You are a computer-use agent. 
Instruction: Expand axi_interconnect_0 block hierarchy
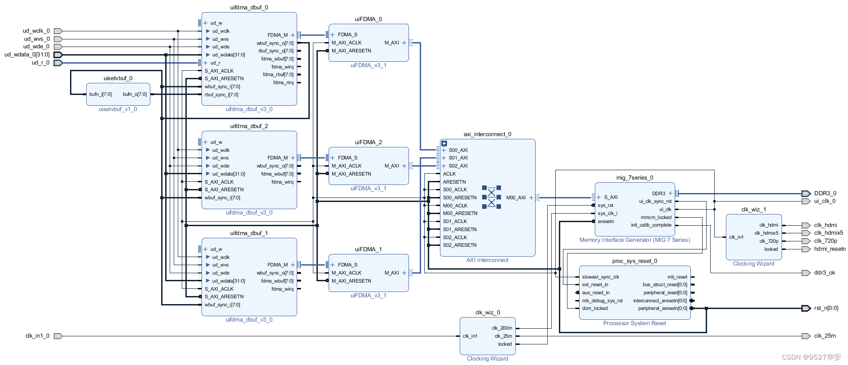coord(444,144)
